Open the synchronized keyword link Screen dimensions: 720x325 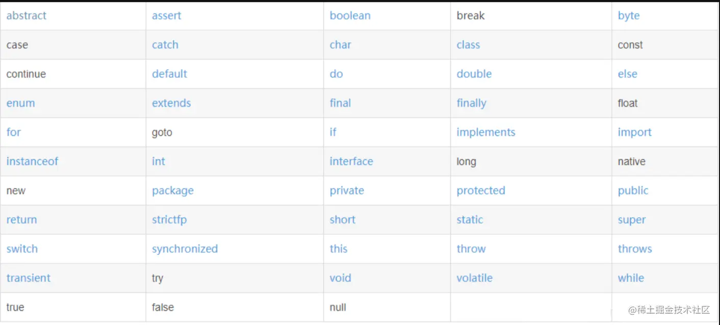coord(185,249)
